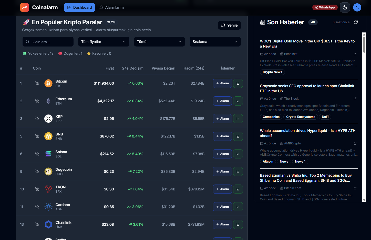This screenshot has width=371, height=240.
Task: Click the Yenile refresh button
Action: pos(229,25)
